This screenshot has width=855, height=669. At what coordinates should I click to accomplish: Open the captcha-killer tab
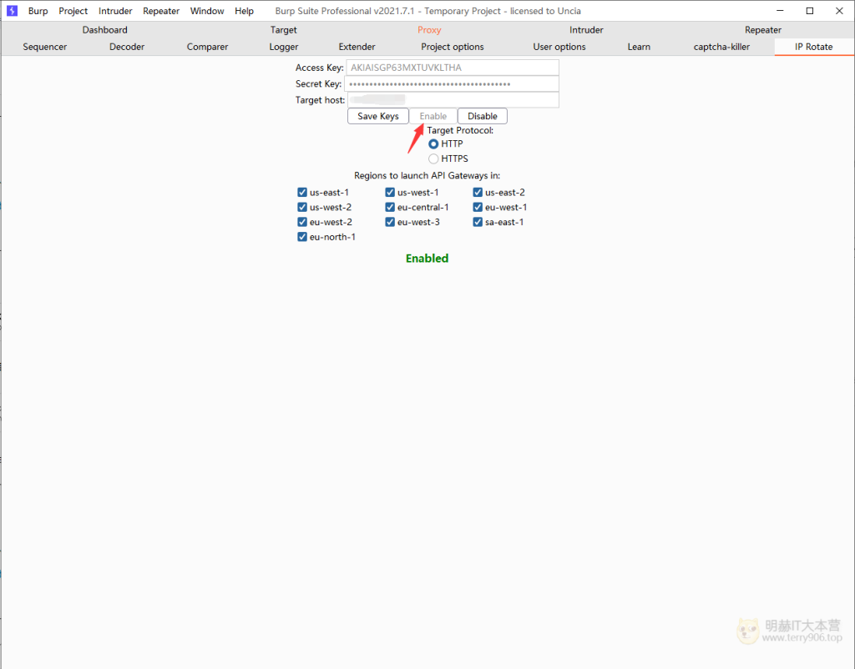[721, 47]
